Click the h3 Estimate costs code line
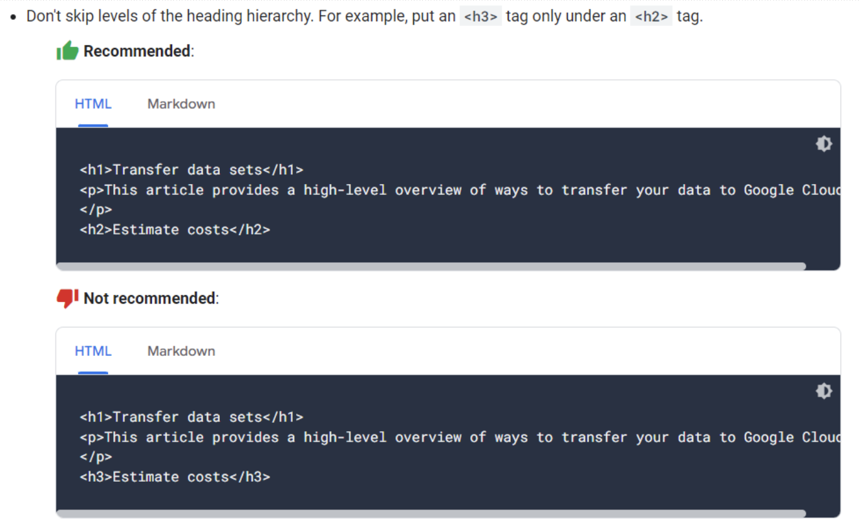Image resolution: width=860 pixels, height=523 pixels. pos(175,477)
